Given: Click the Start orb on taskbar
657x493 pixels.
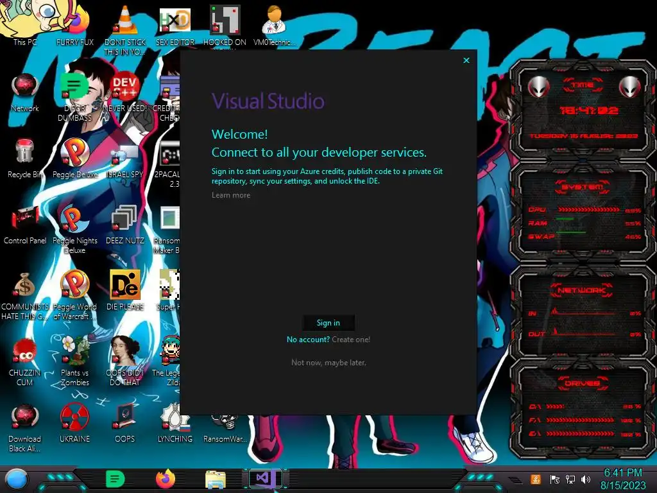Looking at the screenshot, I should click(16, 480).
